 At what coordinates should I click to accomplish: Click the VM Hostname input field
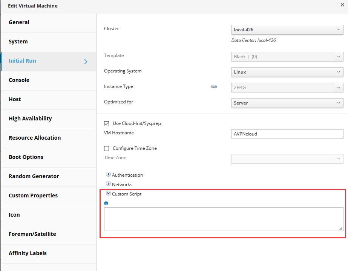[x=287, y=134]
